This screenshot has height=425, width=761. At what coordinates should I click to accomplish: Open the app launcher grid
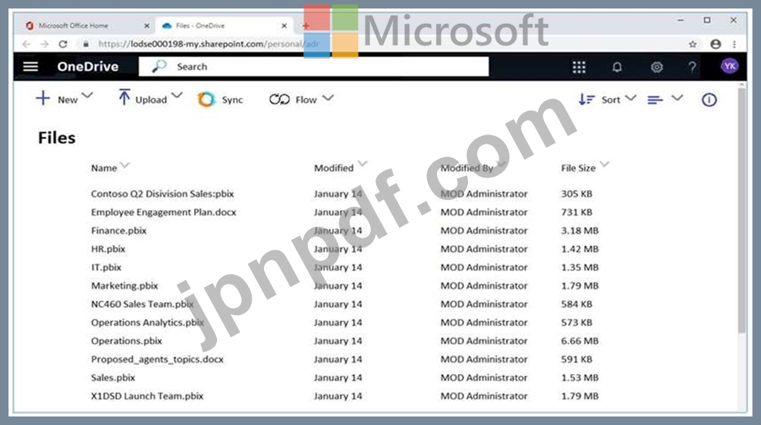[579, 67]
